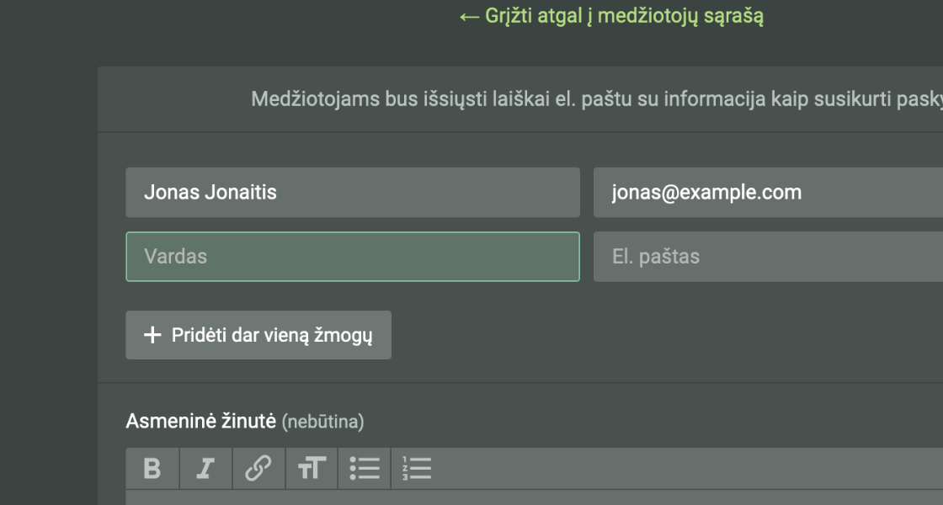The width and height of the screenshot is (943, 505).
Task: Click the plus icon to add person
Action: click(152, 335)
